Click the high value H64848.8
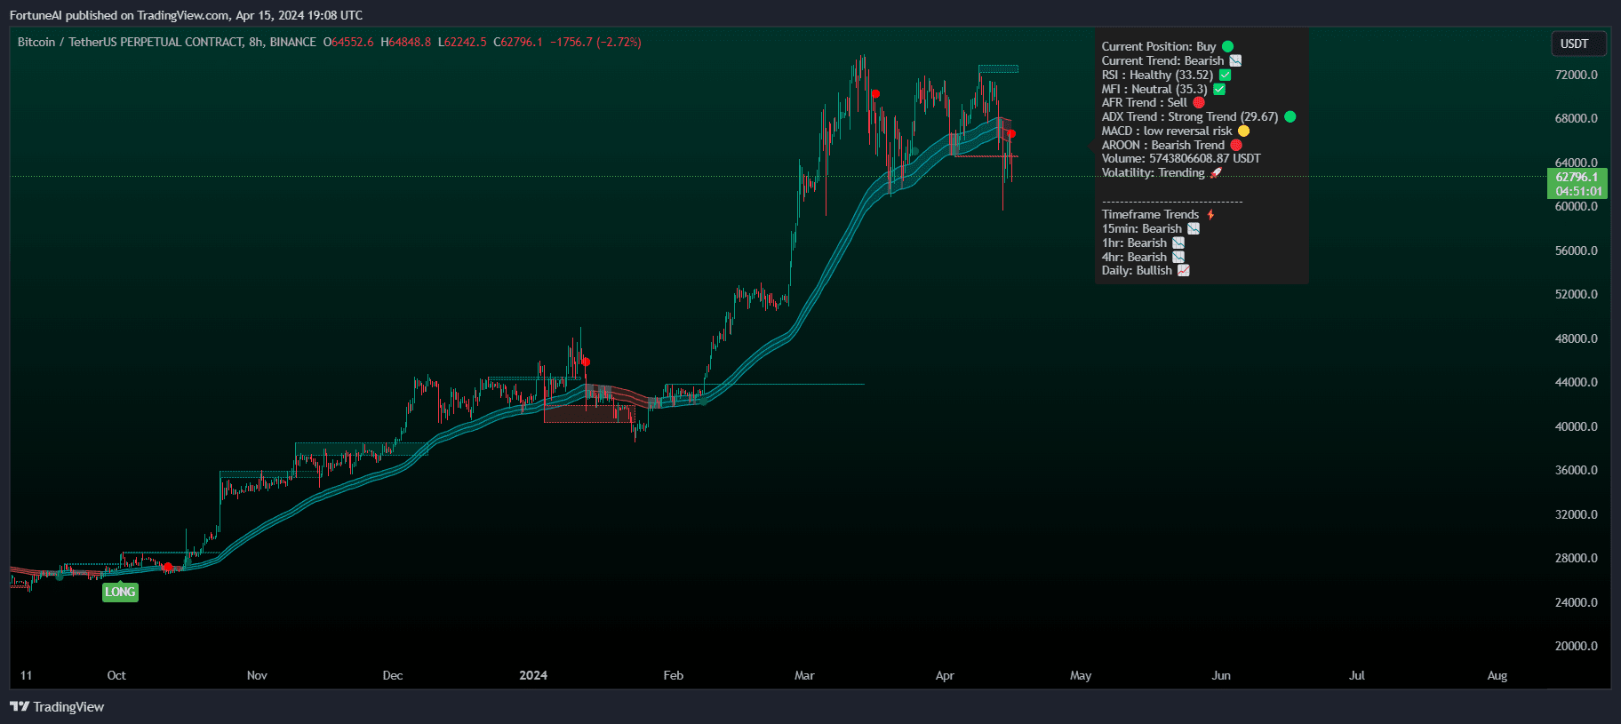The height and width of the screenshot is (724, 1621). [x=405, y=42]
